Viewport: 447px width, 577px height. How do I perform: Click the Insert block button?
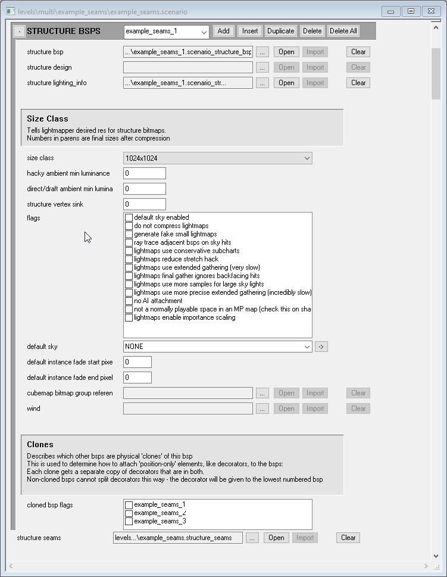coord(250,31)
